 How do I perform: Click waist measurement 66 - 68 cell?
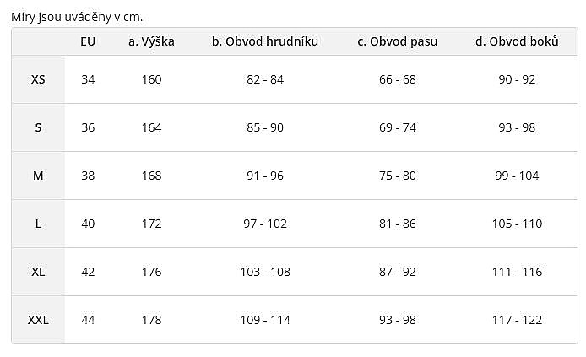click(398, 79)
